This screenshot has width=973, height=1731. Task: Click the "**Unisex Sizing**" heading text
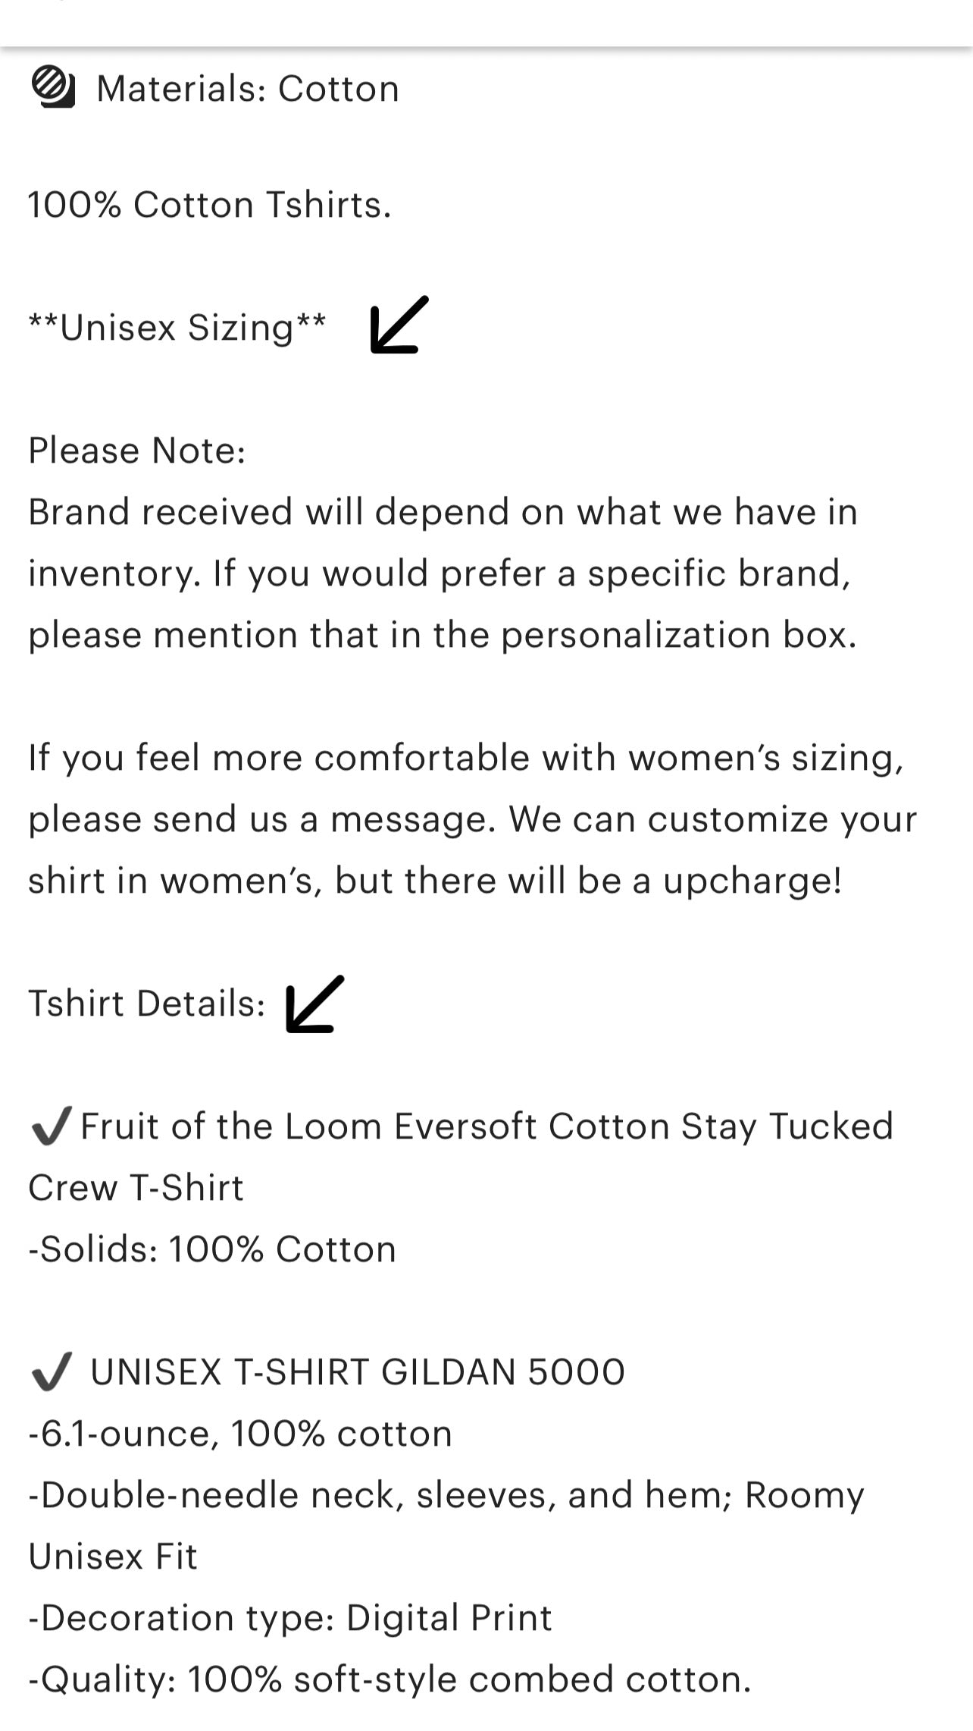[177, 328]
